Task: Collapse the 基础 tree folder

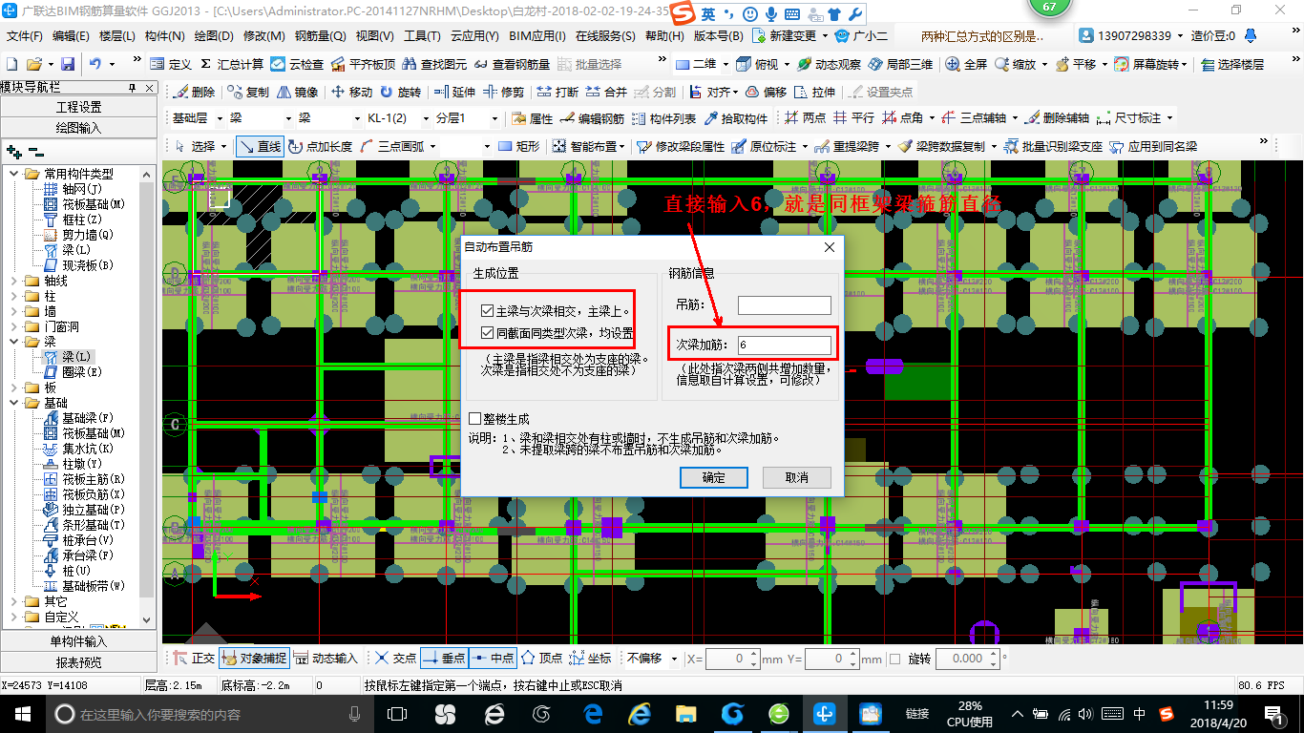Action: click(13, 403)
